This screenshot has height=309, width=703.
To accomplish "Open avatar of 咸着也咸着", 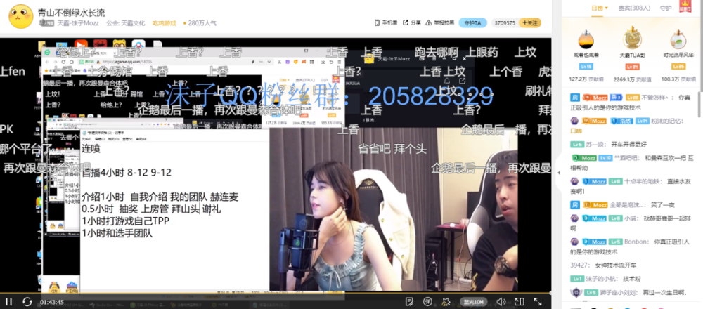I will pos(586,40).
